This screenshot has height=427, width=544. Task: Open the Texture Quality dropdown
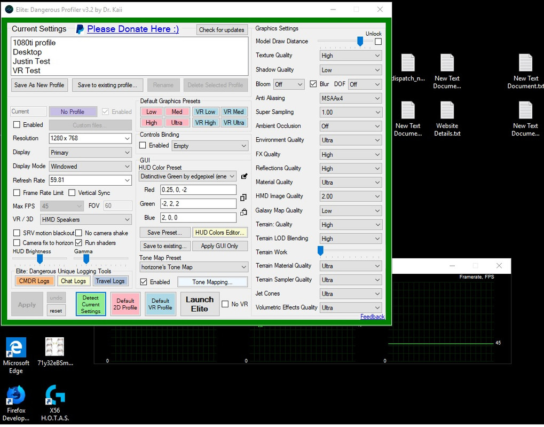point(351,56)
